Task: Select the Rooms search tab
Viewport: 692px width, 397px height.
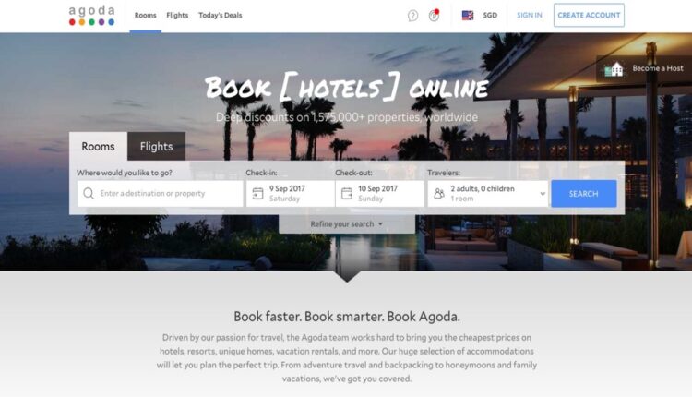Action: coord(98,146)
